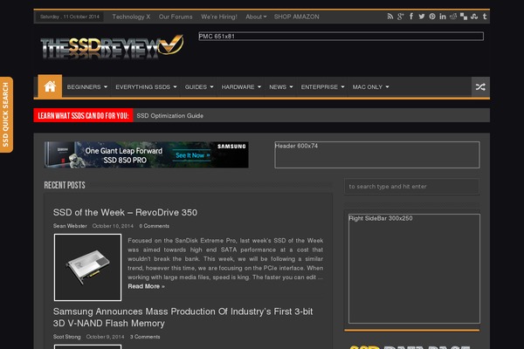
Task: Go to Our Forums
Action: (x=176, y=17)
